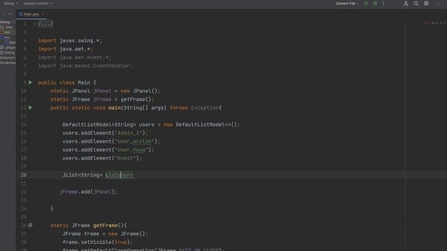Click 'import javax.swing.*;' line
The height and width of the screenshot is (251, 447).
click(70, 40)
